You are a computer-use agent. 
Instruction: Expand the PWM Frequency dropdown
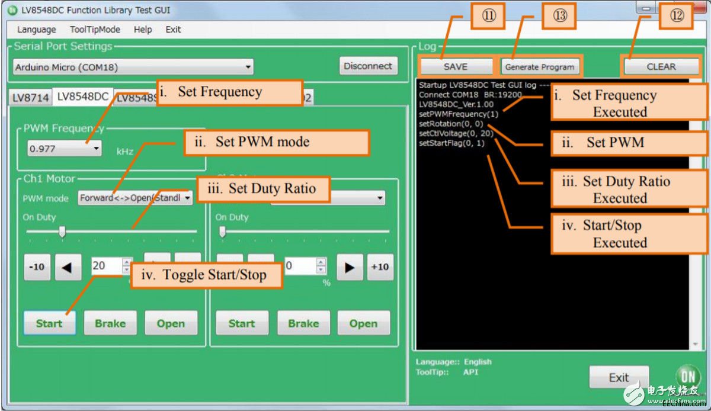(64, 149)
